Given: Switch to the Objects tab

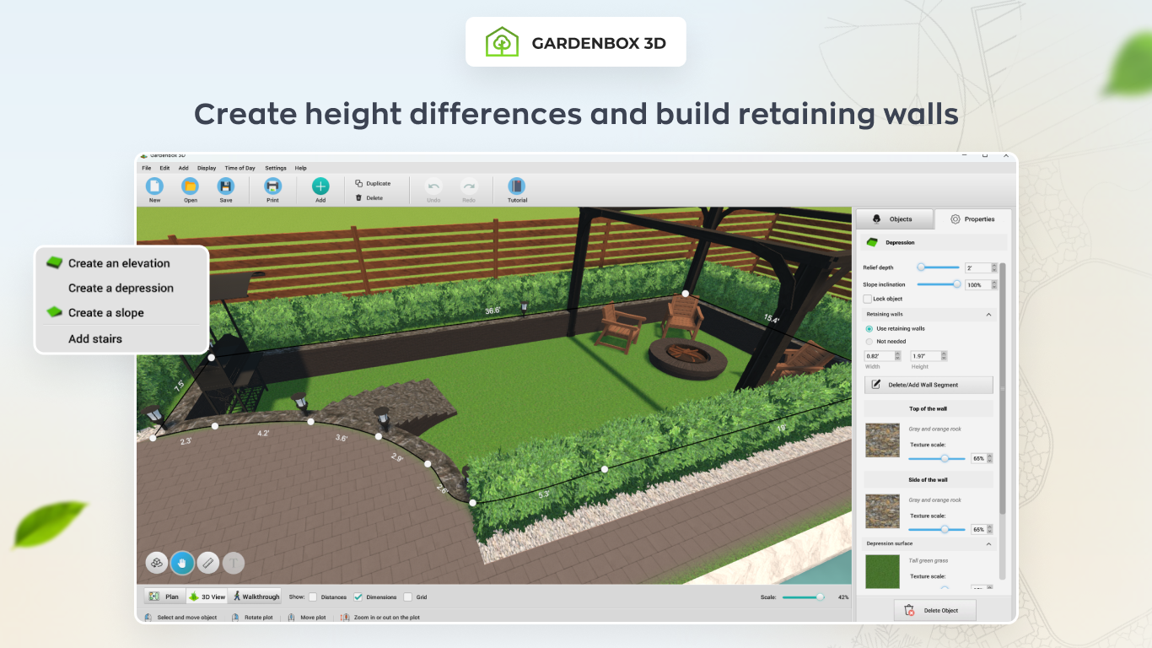Looking at the screenshot, I should (895, 219).
